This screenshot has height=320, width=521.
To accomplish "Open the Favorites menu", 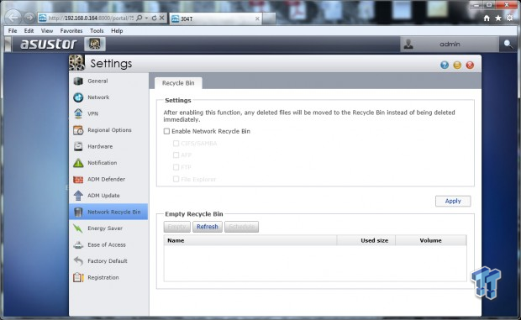I will click(71, 30).
